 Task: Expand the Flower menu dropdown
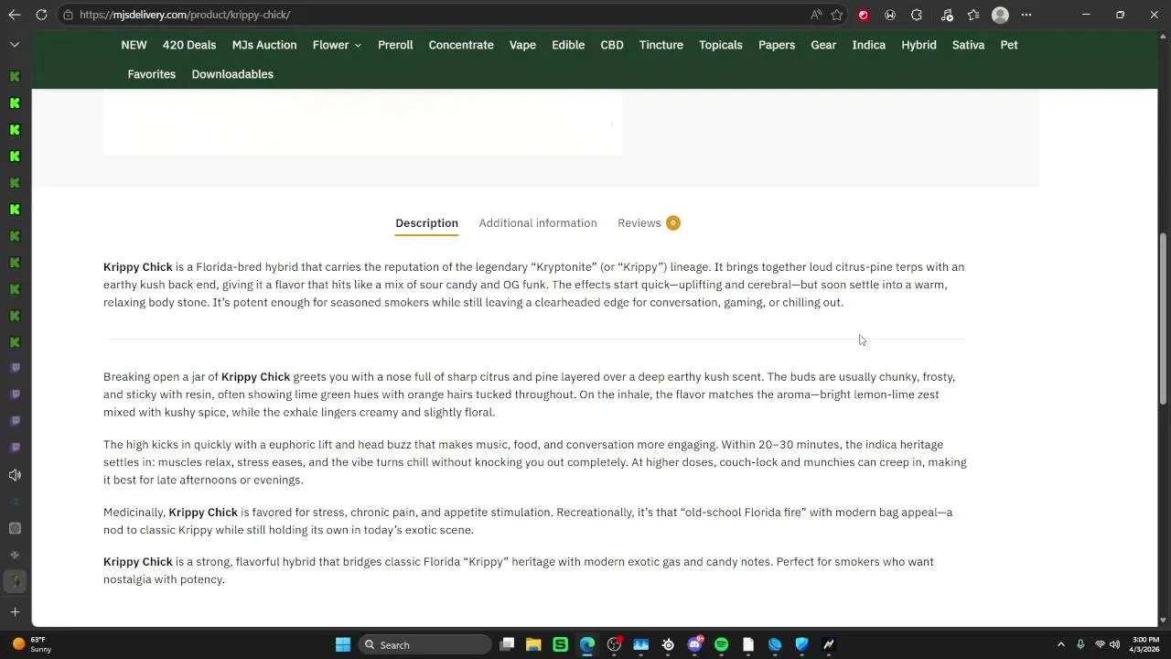tap(337, 45)
